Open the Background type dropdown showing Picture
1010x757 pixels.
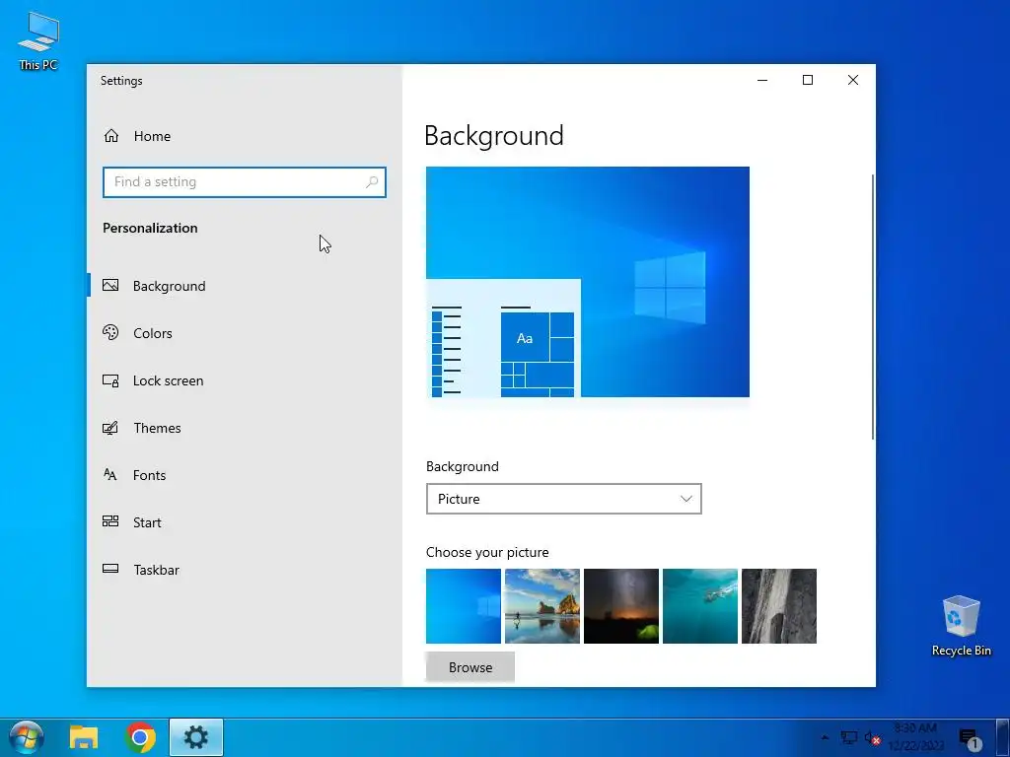[563, 499]
